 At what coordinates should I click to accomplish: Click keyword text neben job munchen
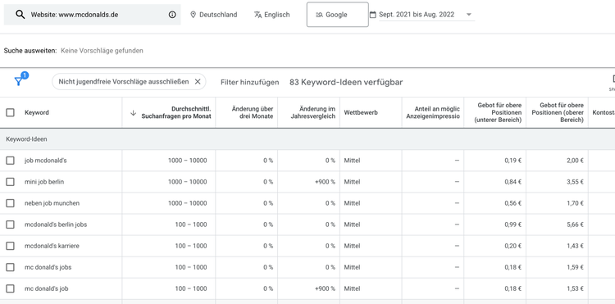[x=52, y=203]
